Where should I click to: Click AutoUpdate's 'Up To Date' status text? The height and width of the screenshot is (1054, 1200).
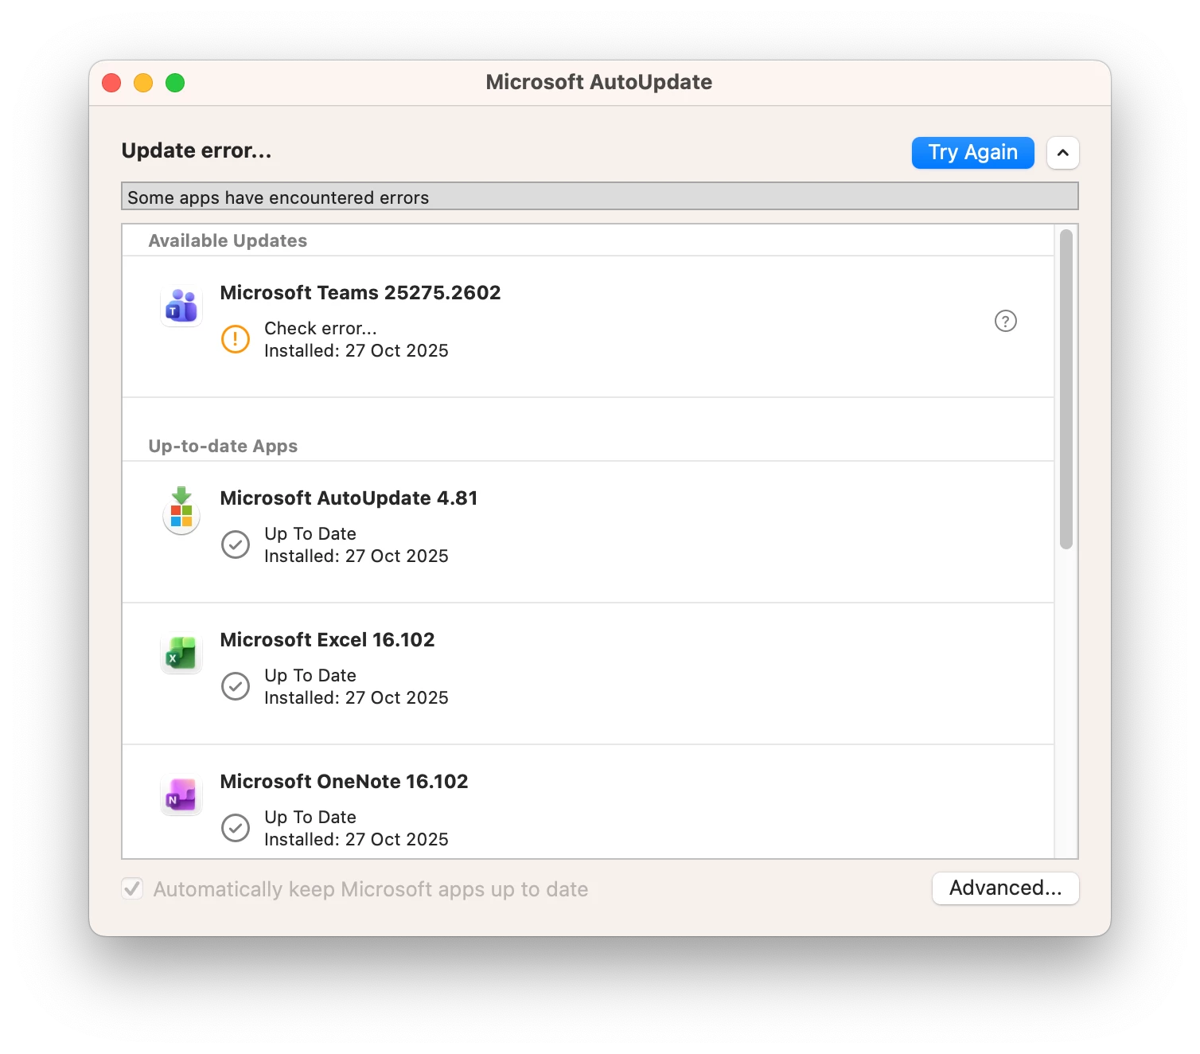pos(310,534)
